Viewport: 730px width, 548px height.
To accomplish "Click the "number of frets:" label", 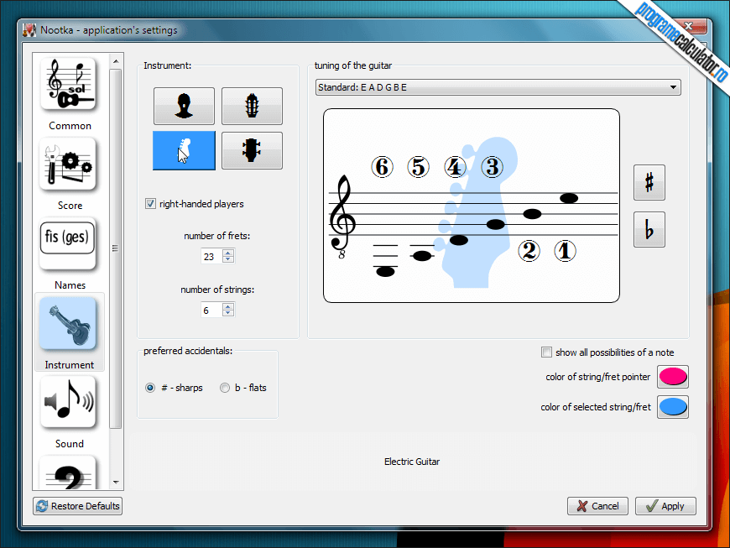I will [x=217, y=236].
